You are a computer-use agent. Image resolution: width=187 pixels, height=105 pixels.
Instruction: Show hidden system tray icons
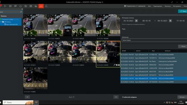(x=164, y=102)
